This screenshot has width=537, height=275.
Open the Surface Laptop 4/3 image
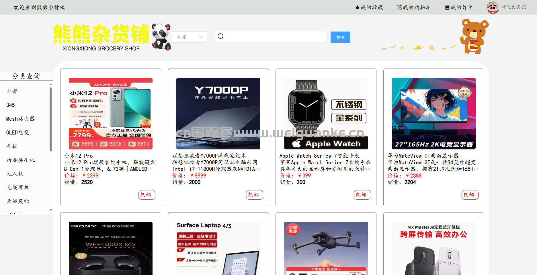(218, 248)
